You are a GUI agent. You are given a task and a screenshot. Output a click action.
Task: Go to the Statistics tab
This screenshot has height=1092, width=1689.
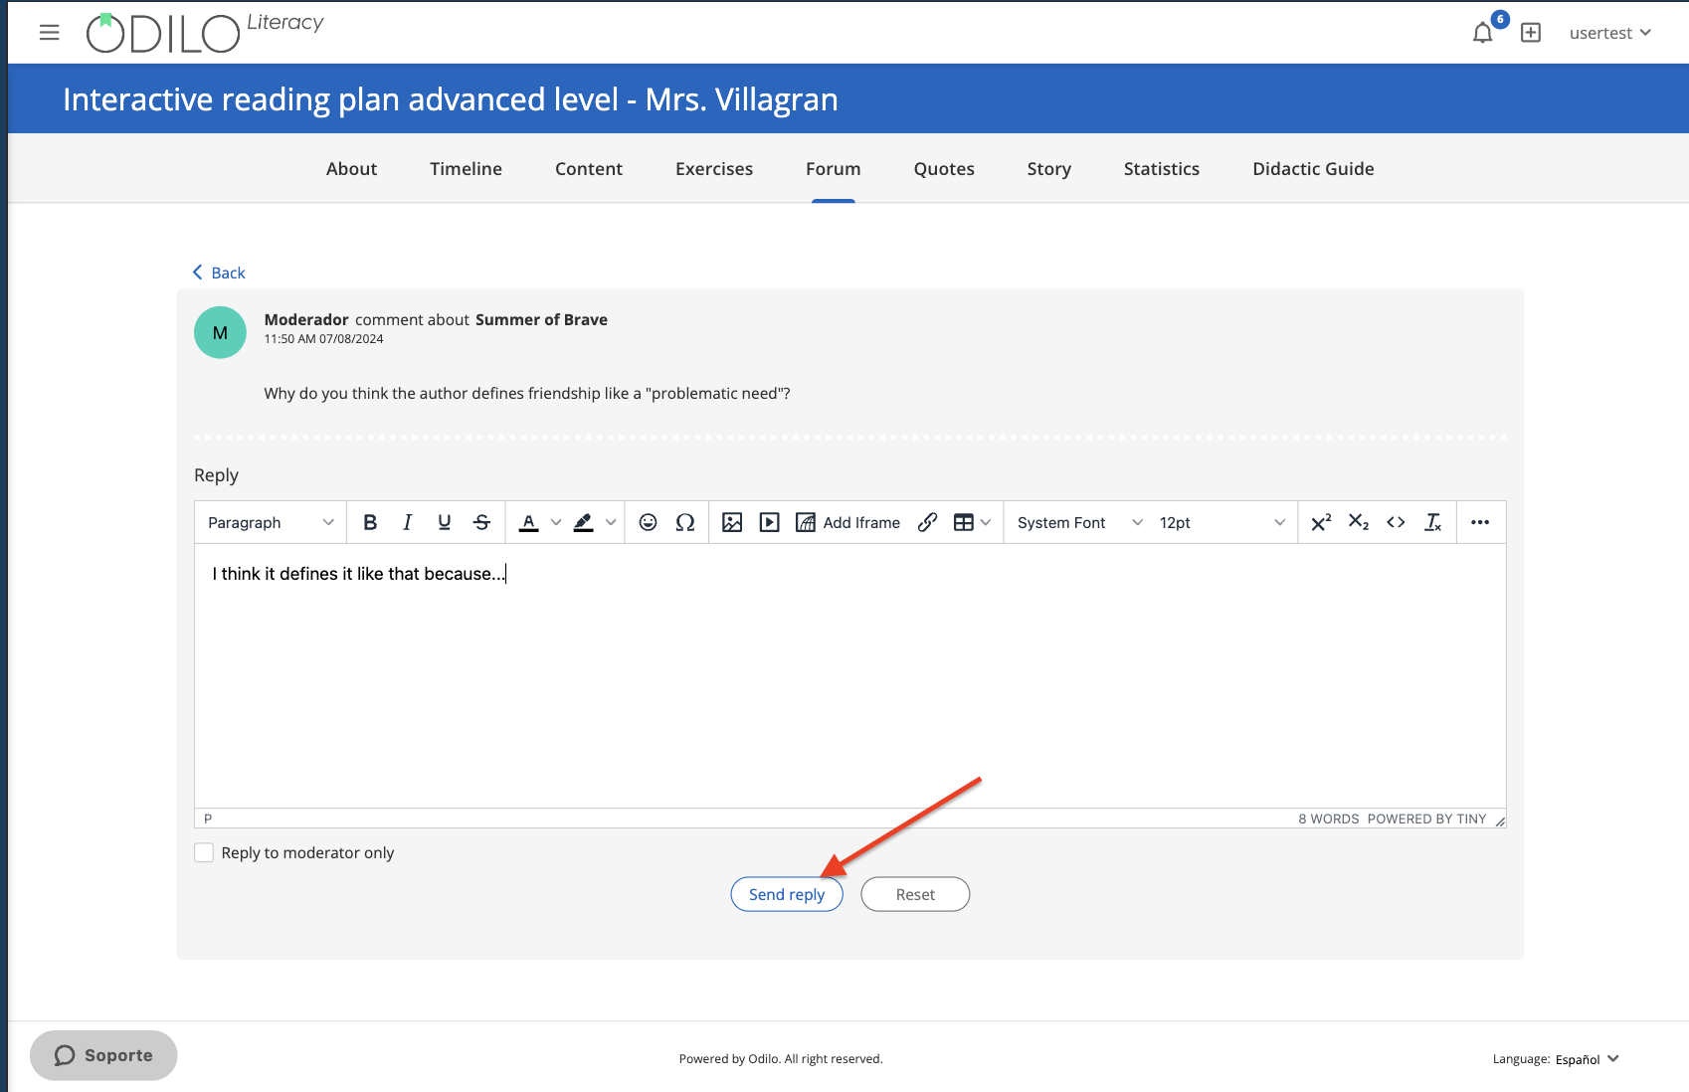[1162, 169]
